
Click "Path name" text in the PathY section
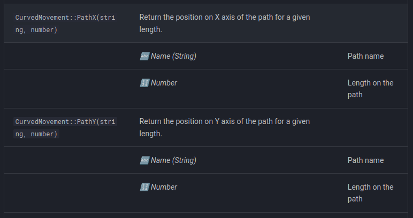365,160
